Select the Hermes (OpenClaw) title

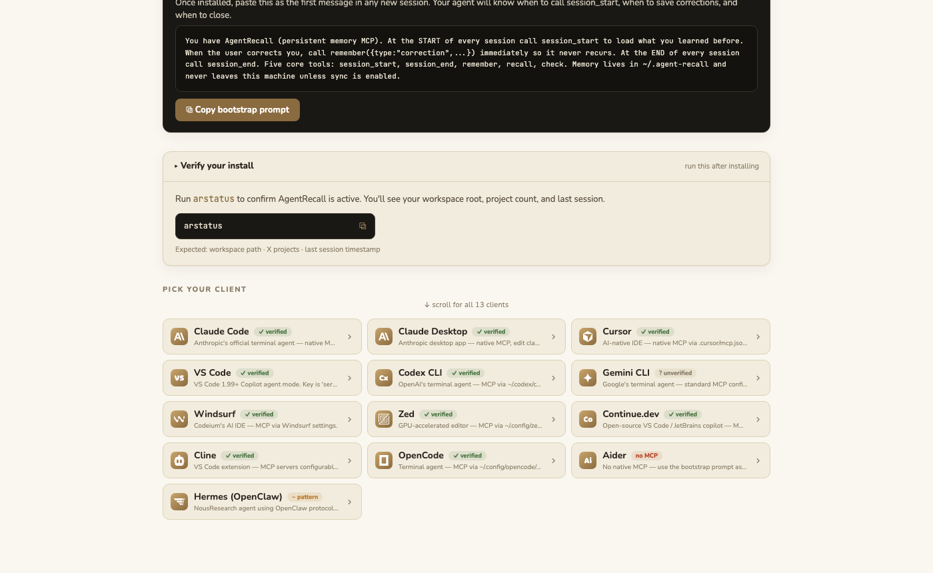(x=238, y=496)
